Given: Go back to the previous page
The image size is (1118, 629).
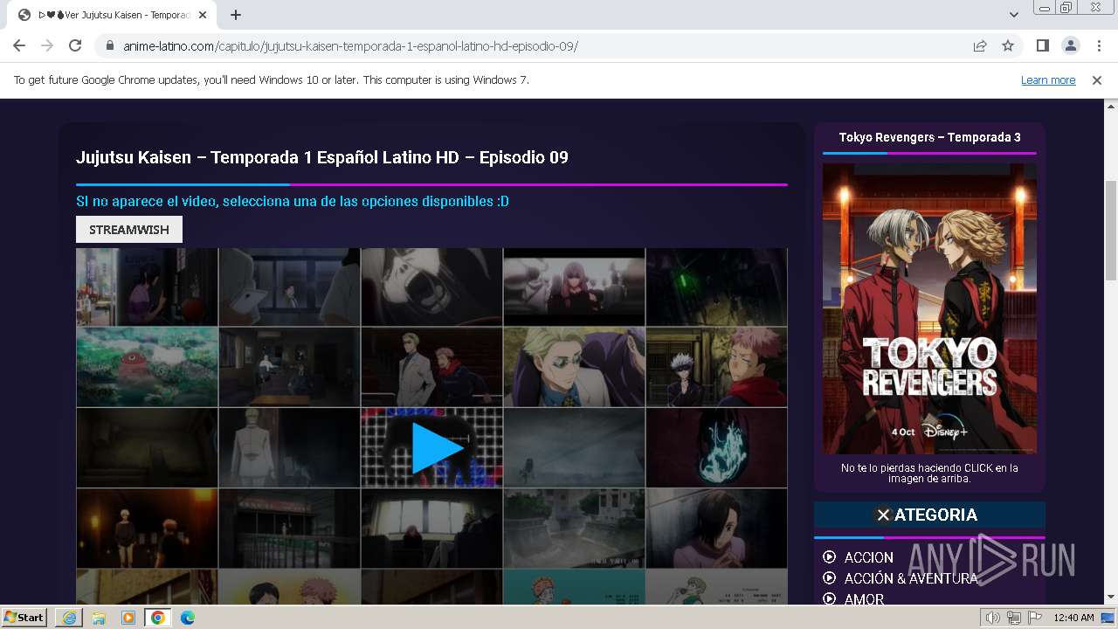Looking at the screenshot, I should click(19, 45).
